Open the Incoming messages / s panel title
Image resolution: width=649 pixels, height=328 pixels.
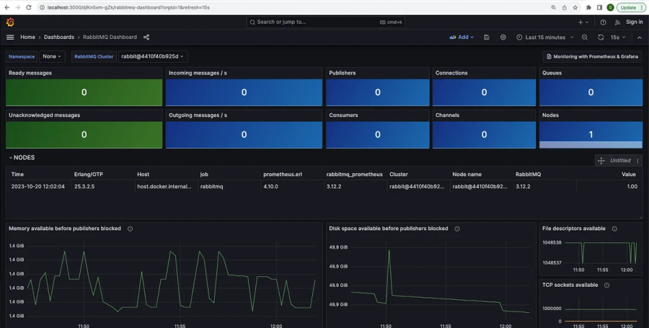[198, 73]
